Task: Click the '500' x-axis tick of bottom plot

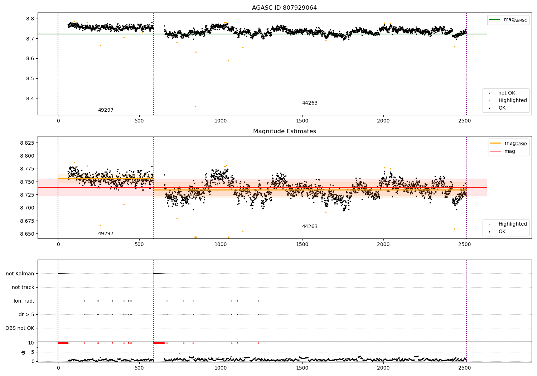Action: pyautogui.click(x=139, y=368)
